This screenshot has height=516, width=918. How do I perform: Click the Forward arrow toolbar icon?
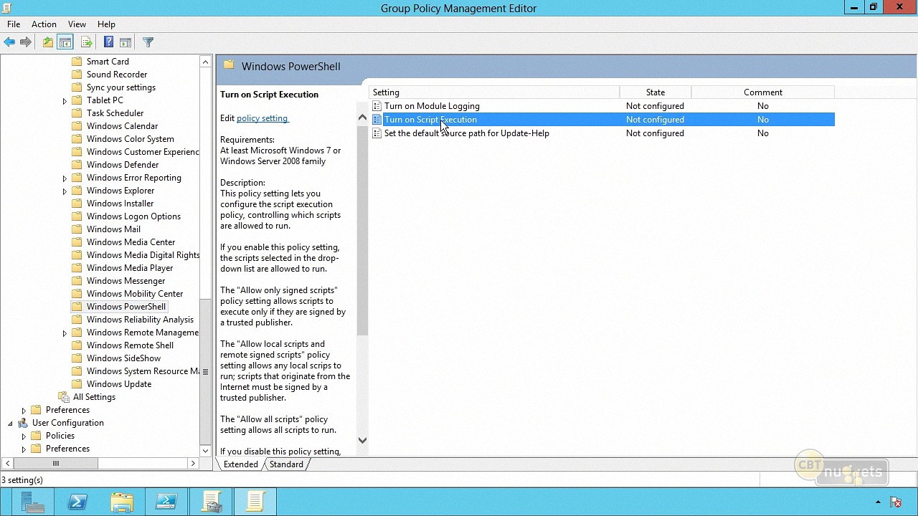point(26,42)
